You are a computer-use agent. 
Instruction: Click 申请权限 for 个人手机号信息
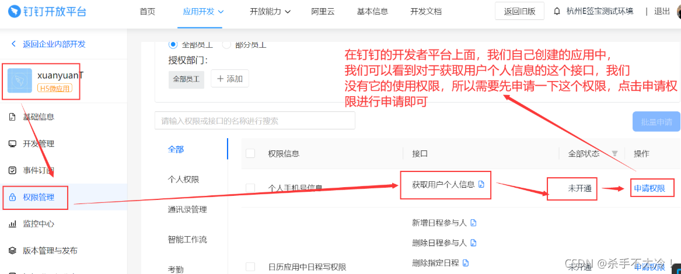(x=649, y=188)
